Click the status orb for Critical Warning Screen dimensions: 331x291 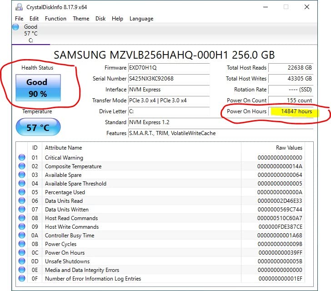[x=22, y=157]
